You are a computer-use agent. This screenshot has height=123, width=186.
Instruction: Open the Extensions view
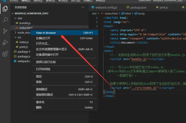tap(5, 54)
